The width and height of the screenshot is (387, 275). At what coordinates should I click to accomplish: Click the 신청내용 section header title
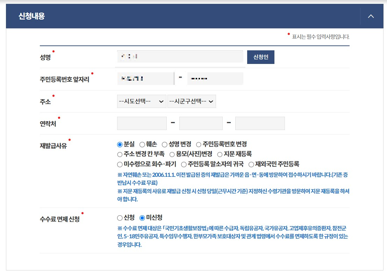[x=31, y=16]
